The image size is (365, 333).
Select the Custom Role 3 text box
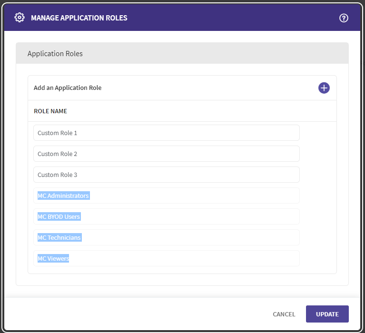[x=166, y=175]
